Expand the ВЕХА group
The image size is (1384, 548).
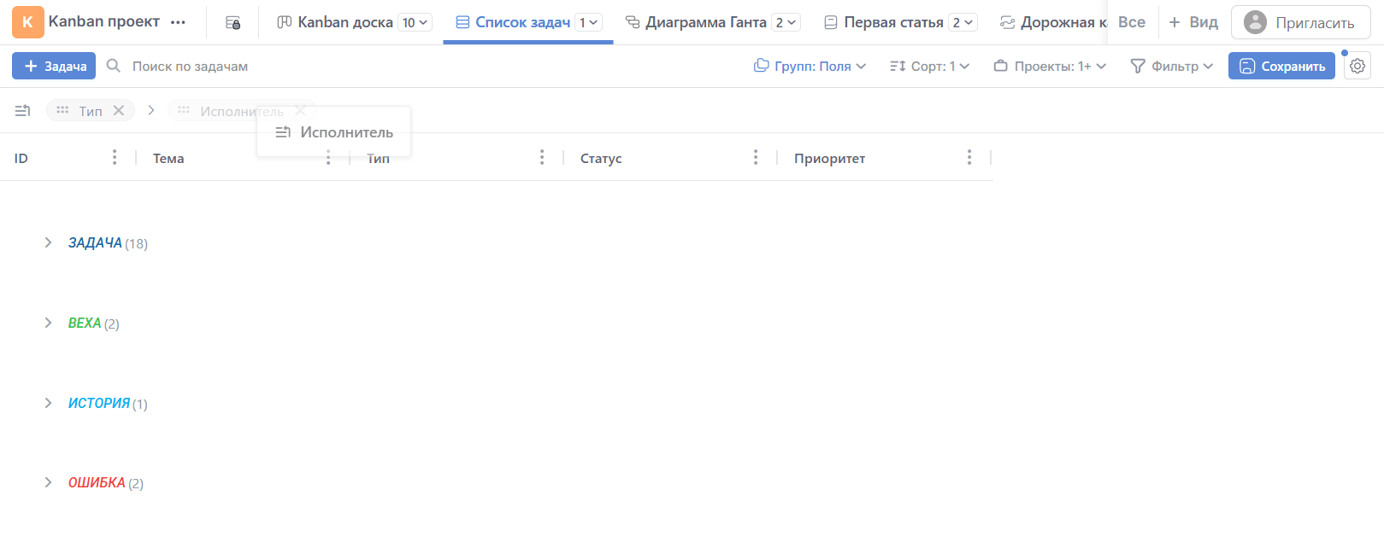click(48, 323)
